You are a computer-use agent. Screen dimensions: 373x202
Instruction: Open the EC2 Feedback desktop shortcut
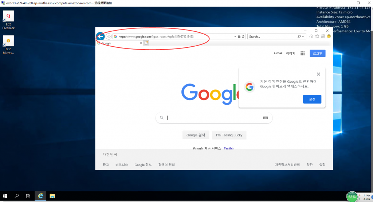pyautogui.click(x=8, y=20)
